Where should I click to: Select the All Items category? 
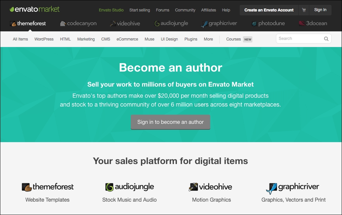(x=20, y=39)
